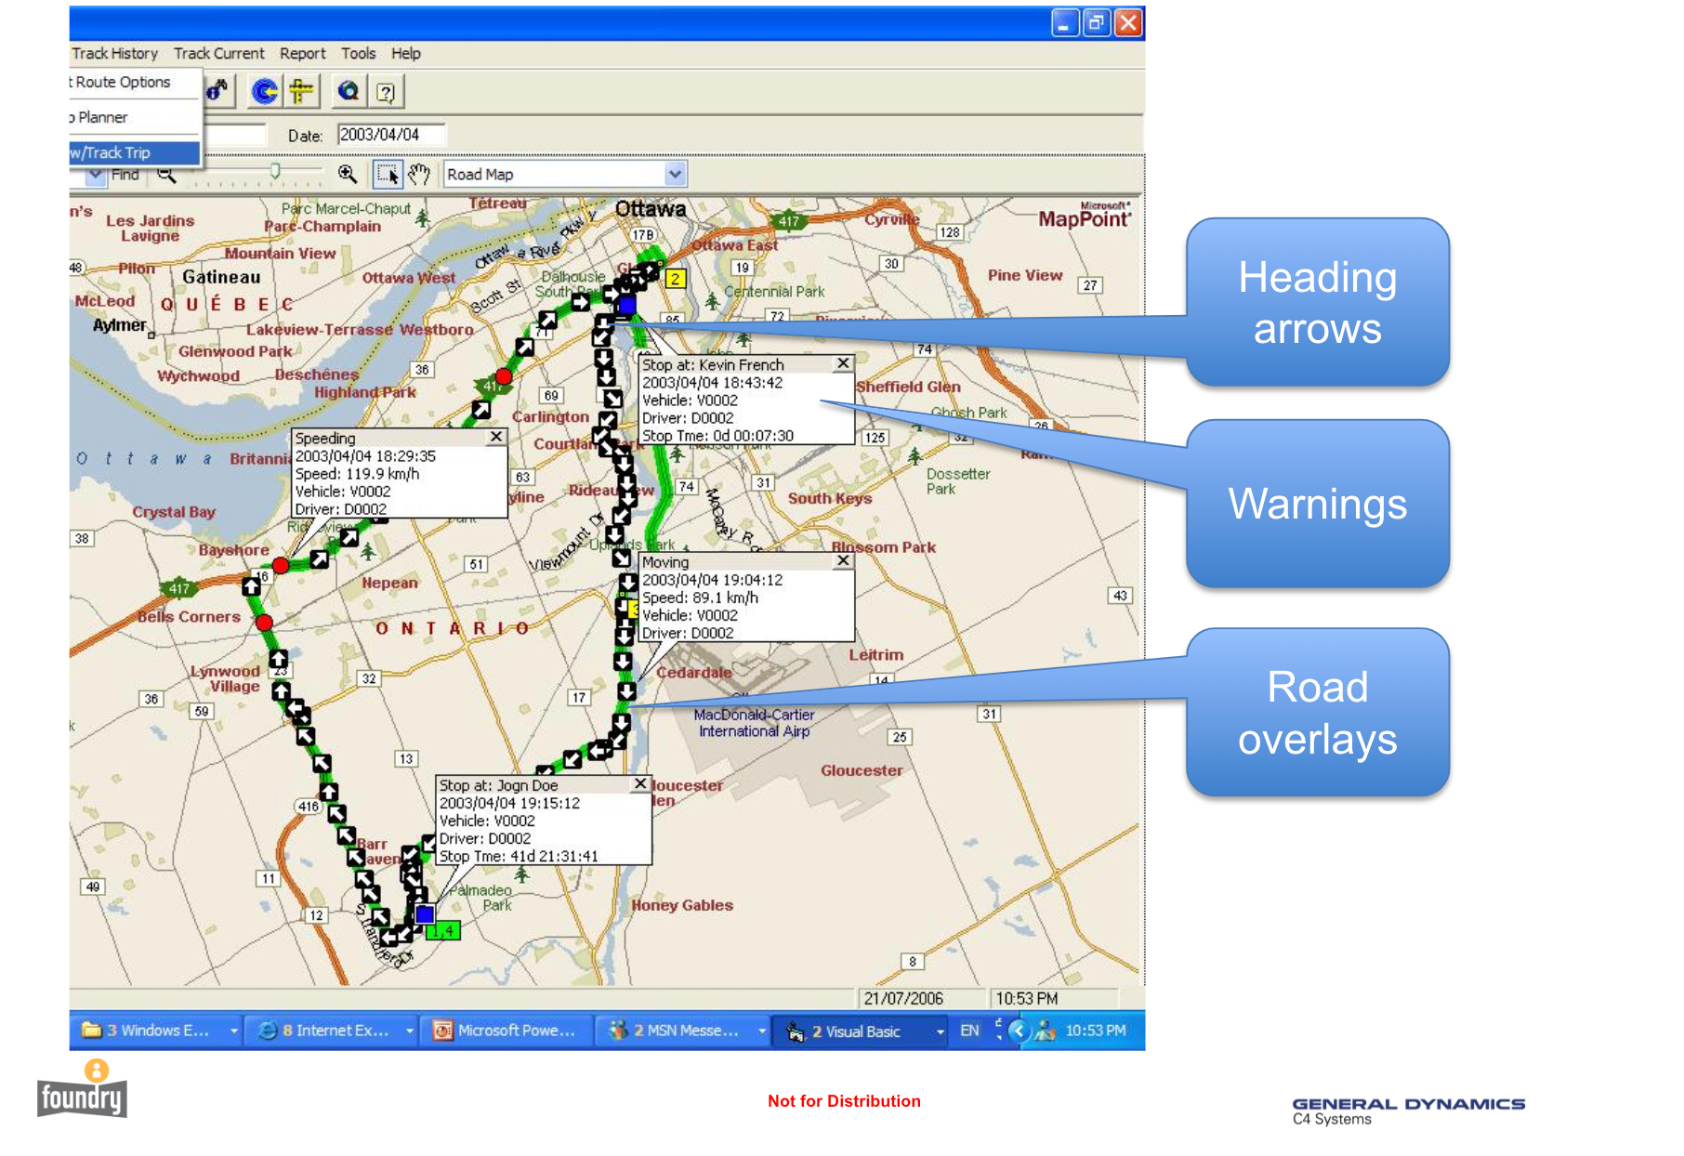This screenshot has width=1684, height=1156.
Task: Restore the application window using restore button
Action: [x=1097, y=21]
